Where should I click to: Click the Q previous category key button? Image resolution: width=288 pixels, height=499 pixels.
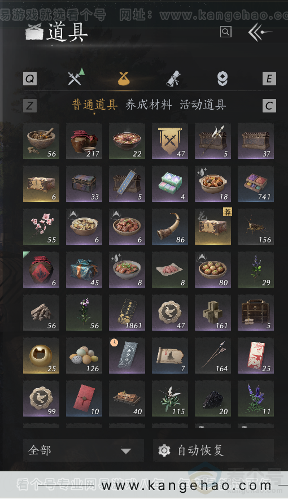(x=30, y=79)
